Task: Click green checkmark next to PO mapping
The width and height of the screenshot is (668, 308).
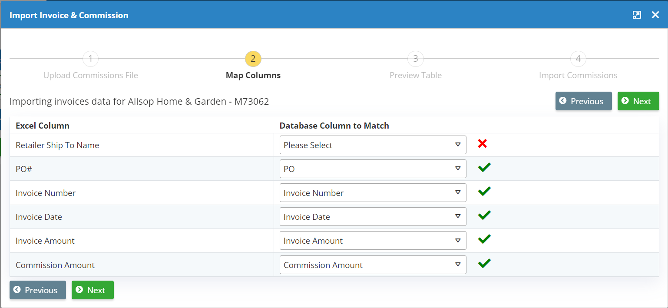Action: pyautogui.click(x=484, y=168)
